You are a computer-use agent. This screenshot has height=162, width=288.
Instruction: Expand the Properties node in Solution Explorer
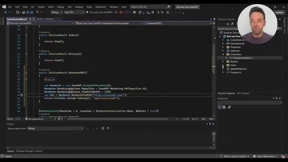coord(223,47)
